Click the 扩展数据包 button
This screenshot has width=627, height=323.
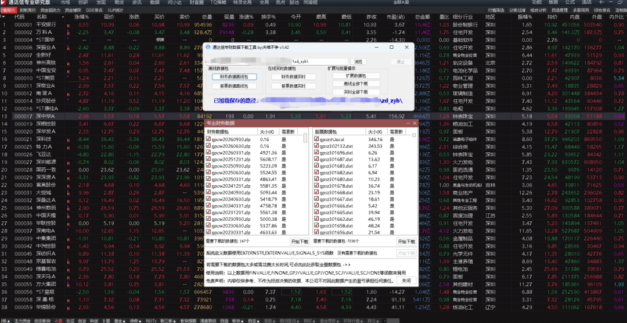[356, 76]
